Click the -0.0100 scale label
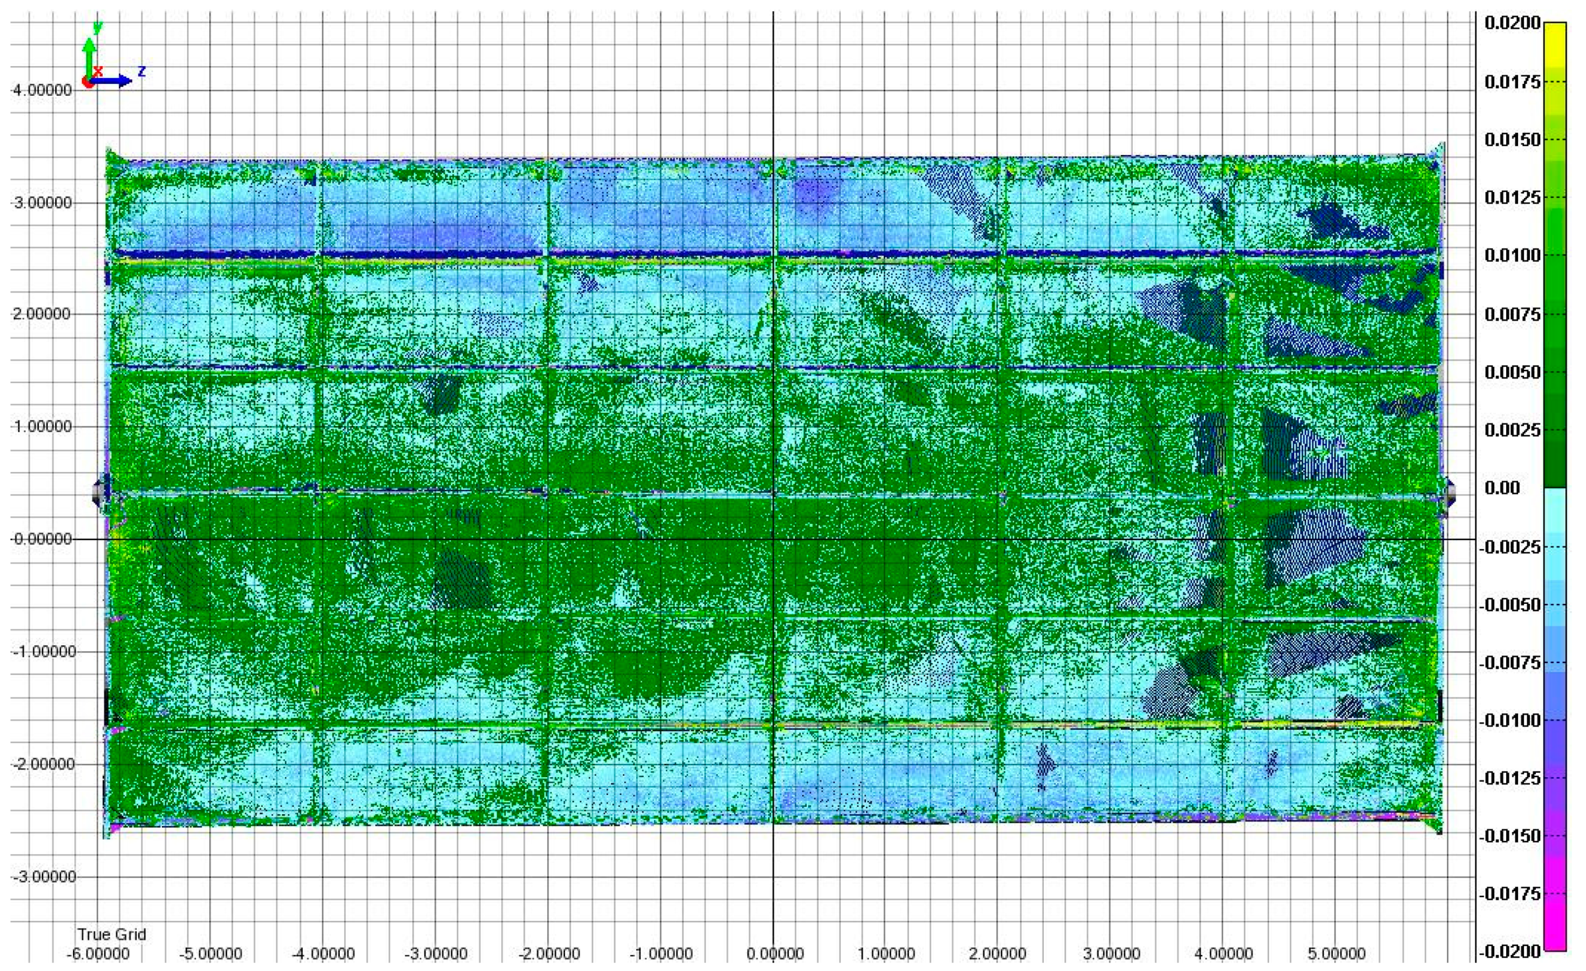The height and width of the screenshot is (971, 1586). (1510, 720)
